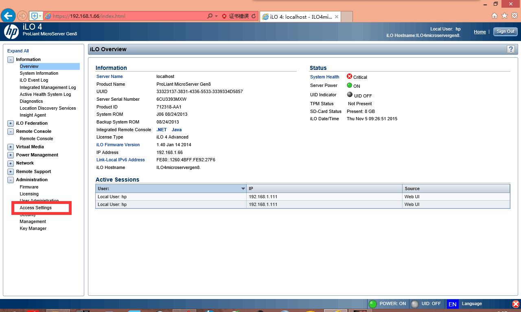Click the IP column header in Active Sessions

point(324,188)
